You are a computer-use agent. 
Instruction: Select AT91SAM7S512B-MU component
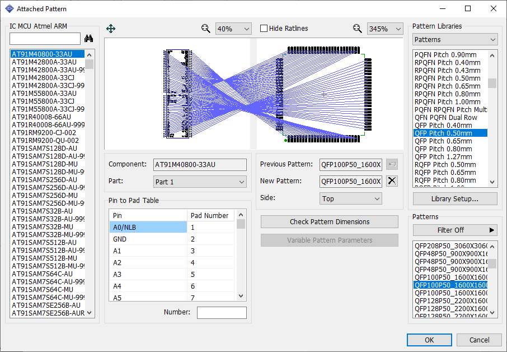[x=48, y=258]
